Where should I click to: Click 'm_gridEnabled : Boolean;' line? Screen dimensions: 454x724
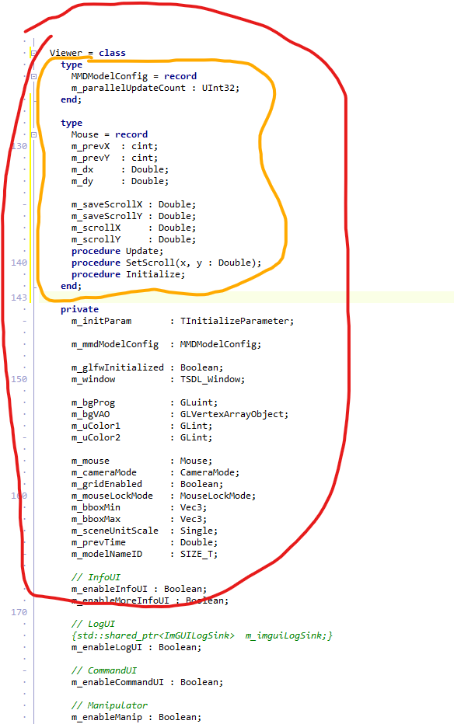coord(148,484)
